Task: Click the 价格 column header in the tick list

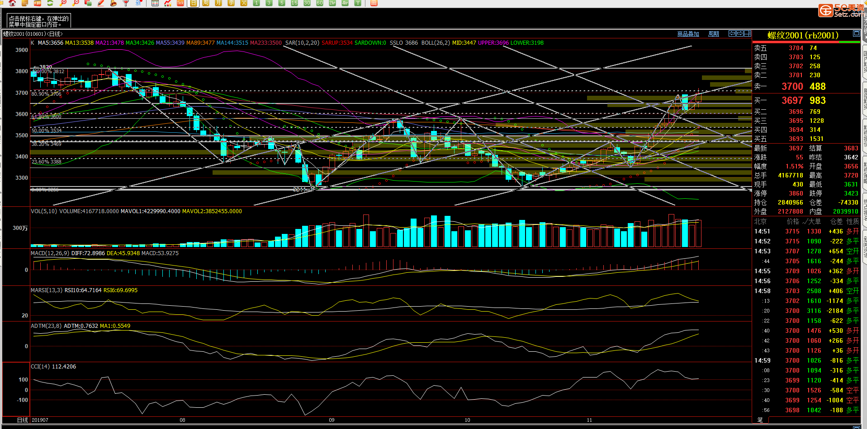Action: coord(793,221)
